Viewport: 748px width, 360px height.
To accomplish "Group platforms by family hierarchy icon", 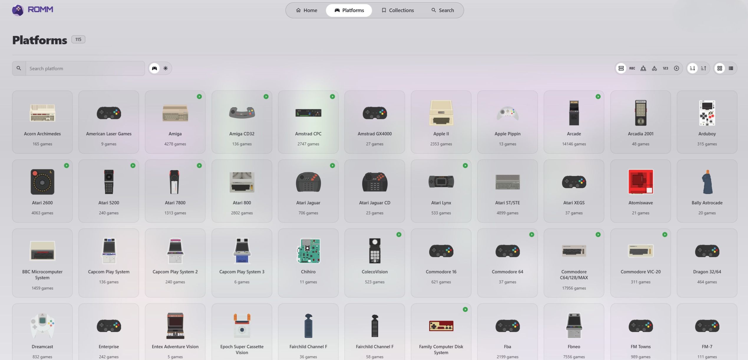I will (x=643, y=68).
